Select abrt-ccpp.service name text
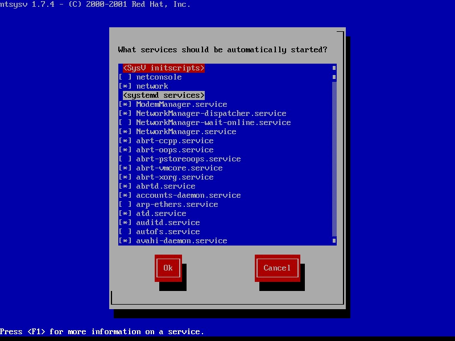 pos(175,140)
